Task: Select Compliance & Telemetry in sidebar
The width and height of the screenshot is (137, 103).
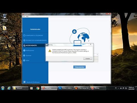Action: 35,35
